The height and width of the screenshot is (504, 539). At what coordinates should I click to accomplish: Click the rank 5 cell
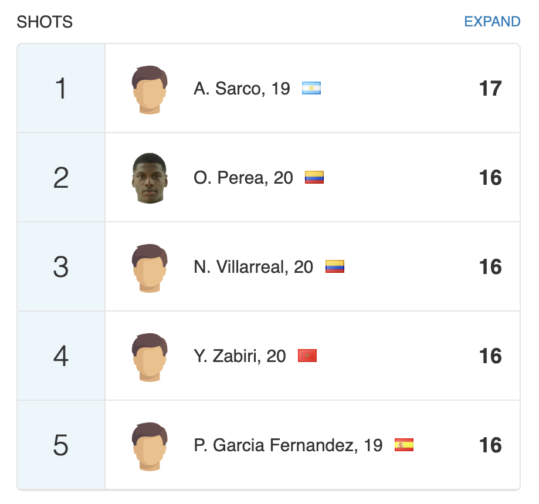[x=61, y=445]
